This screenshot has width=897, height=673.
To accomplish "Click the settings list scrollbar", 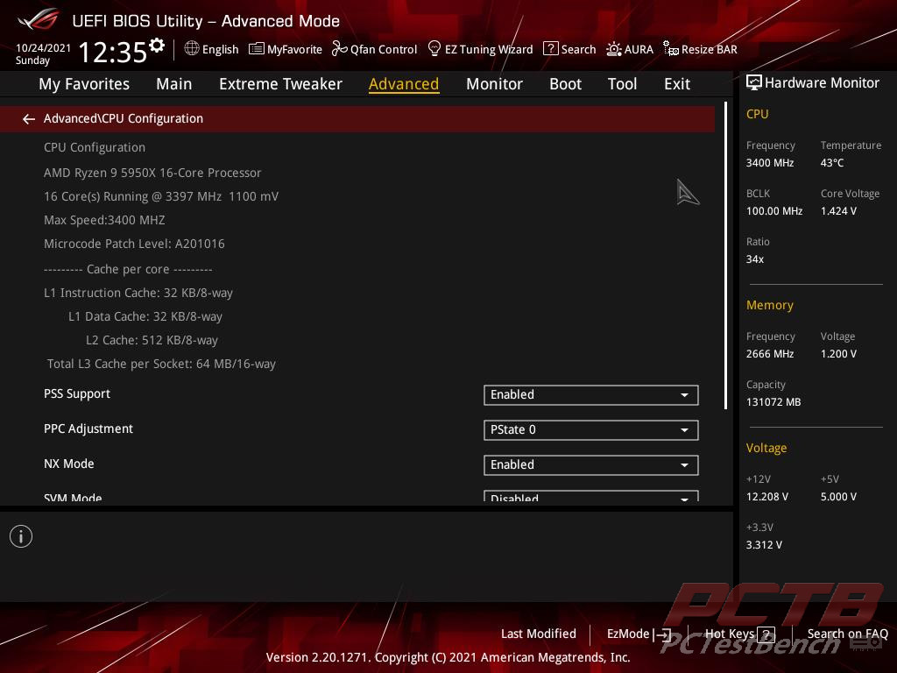I will pos(725,255).
